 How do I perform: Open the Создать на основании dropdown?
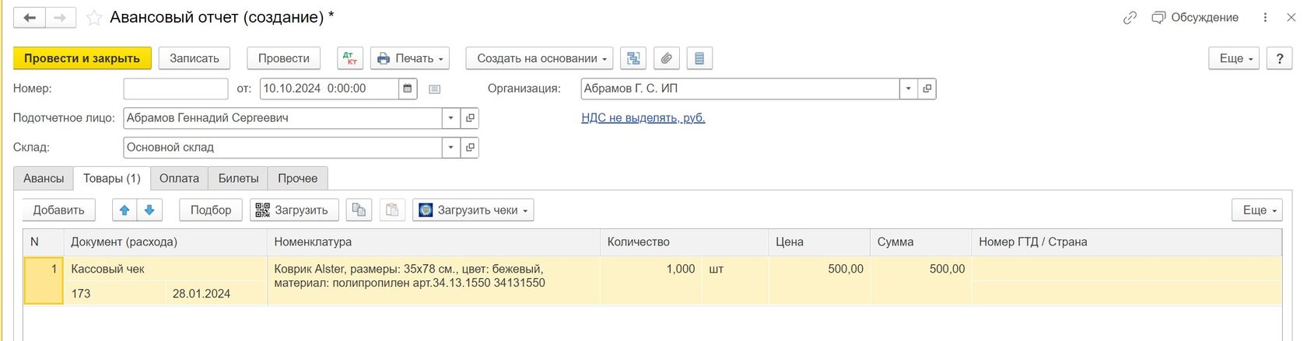[540, 58]
